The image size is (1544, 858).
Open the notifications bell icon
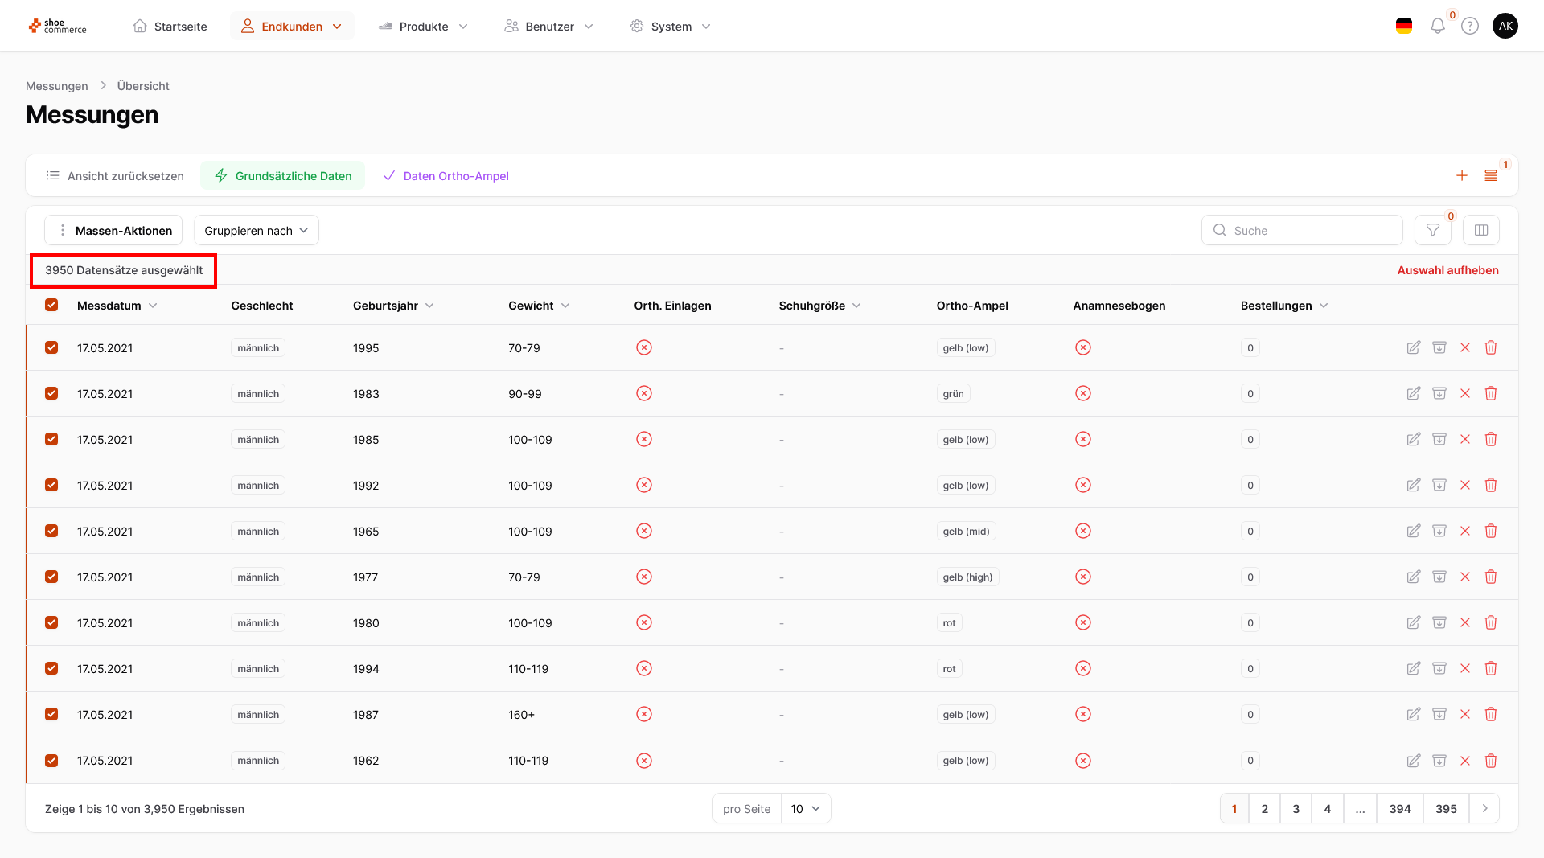click(x=1437, y=27)
